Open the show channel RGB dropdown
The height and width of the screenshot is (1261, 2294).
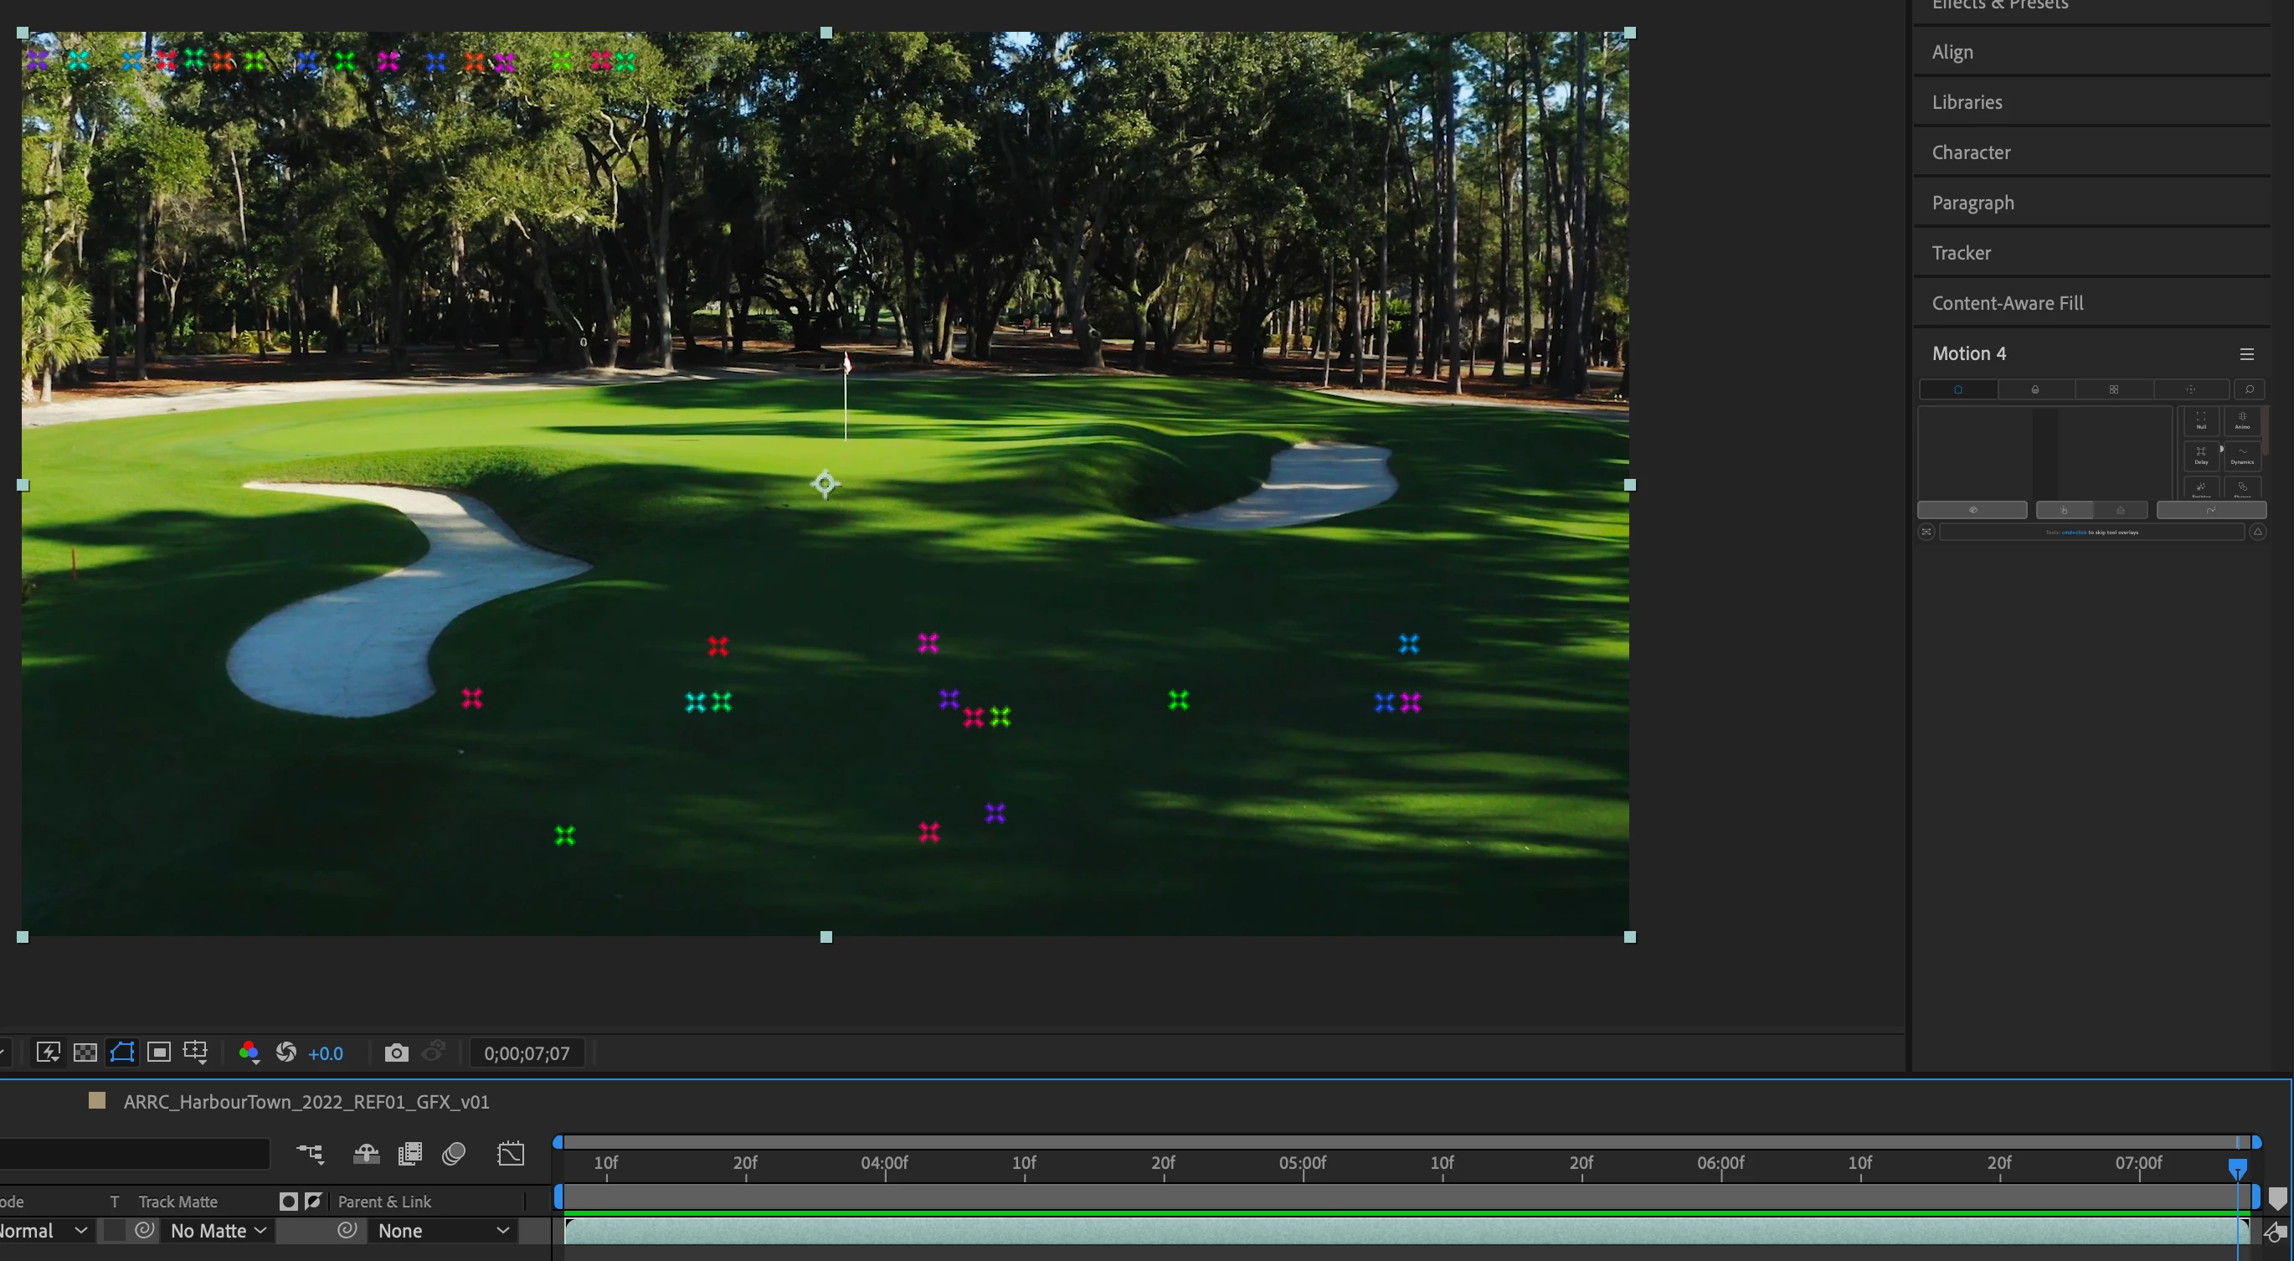tap(249, 1053)
